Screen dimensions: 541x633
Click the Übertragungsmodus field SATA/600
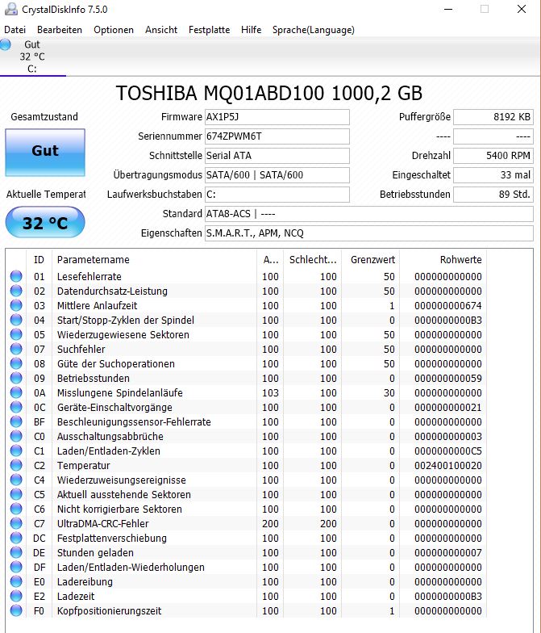point(277,175)
